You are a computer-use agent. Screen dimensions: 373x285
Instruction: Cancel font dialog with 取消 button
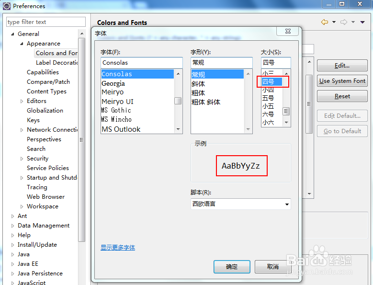[x=272, y=267]
